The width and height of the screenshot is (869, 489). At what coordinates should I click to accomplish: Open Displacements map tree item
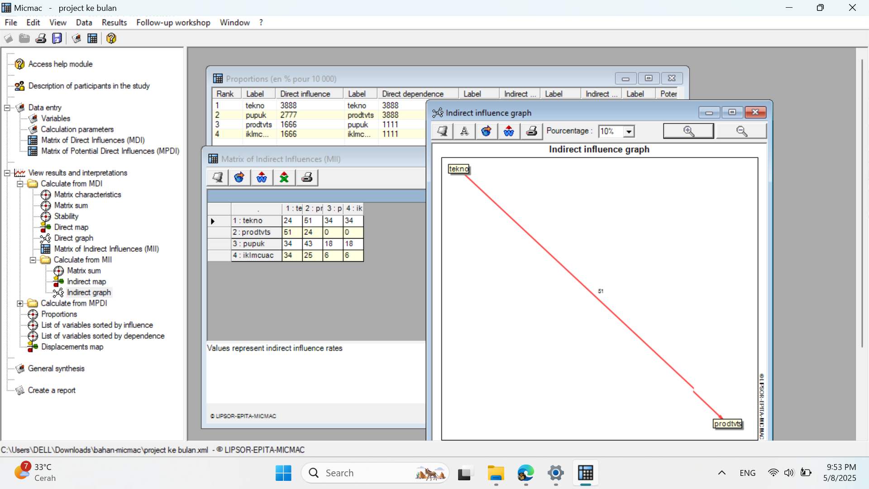point(72,347)
